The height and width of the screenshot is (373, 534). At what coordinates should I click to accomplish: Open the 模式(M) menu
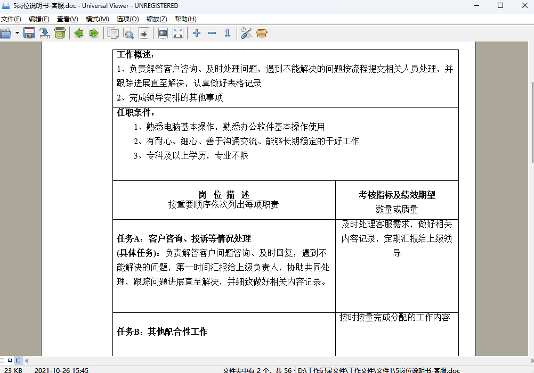98,19
